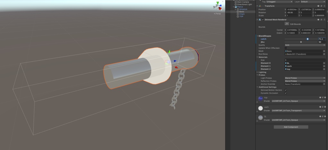Click the top material preview sphere
The image size is (328, 150).
(260, 99)
